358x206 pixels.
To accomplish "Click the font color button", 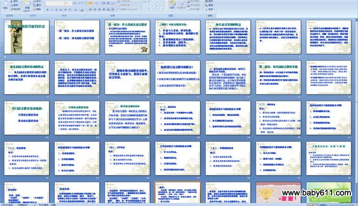I will pos(82,10).
